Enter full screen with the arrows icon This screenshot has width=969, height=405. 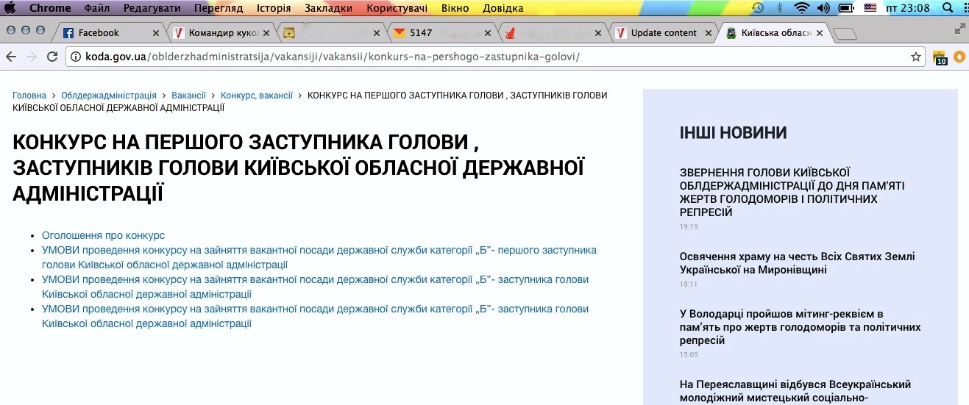959,29
